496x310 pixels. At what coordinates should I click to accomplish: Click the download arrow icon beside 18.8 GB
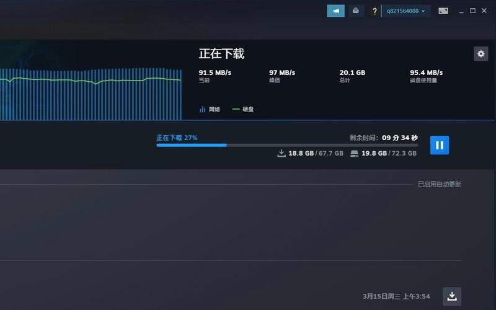(x=281, y=153)
